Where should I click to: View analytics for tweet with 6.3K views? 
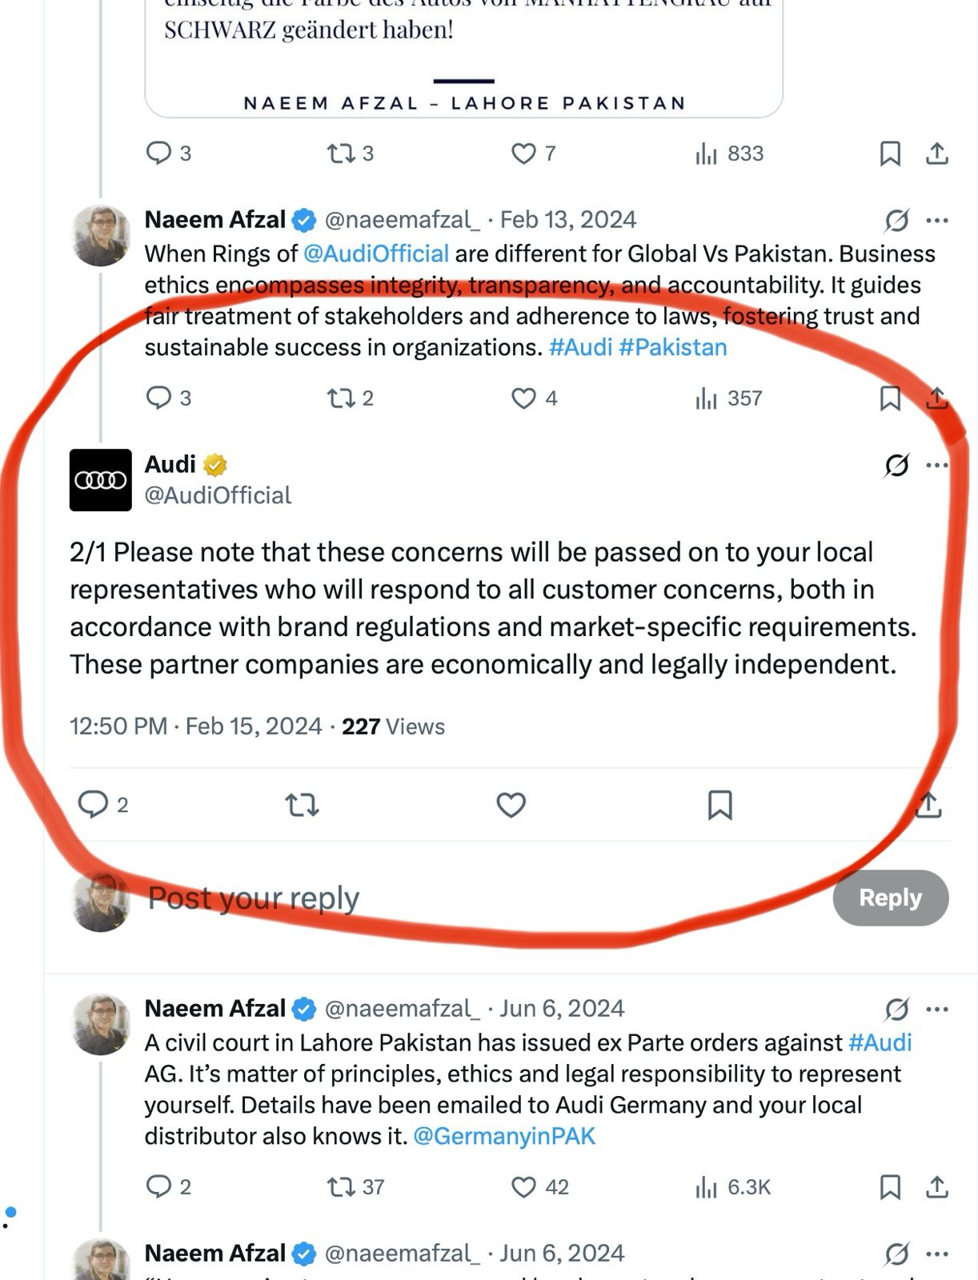point(706,1187)
